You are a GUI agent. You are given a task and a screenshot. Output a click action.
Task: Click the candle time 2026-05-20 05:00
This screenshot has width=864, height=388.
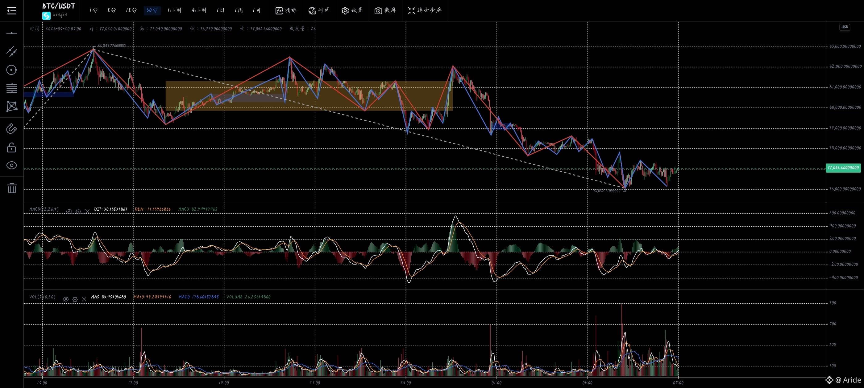point(63,29)
